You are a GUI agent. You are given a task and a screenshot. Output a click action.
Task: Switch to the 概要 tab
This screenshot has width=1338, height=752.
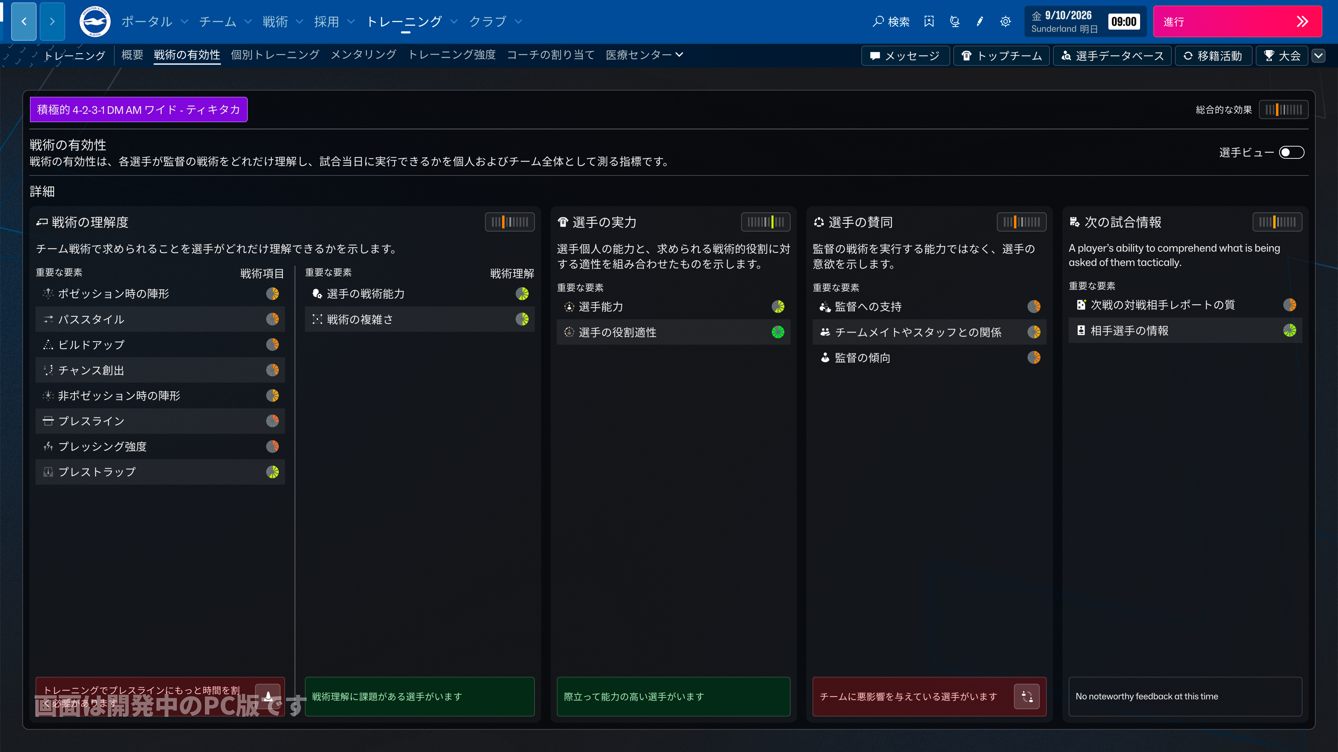tap(132, 55)
